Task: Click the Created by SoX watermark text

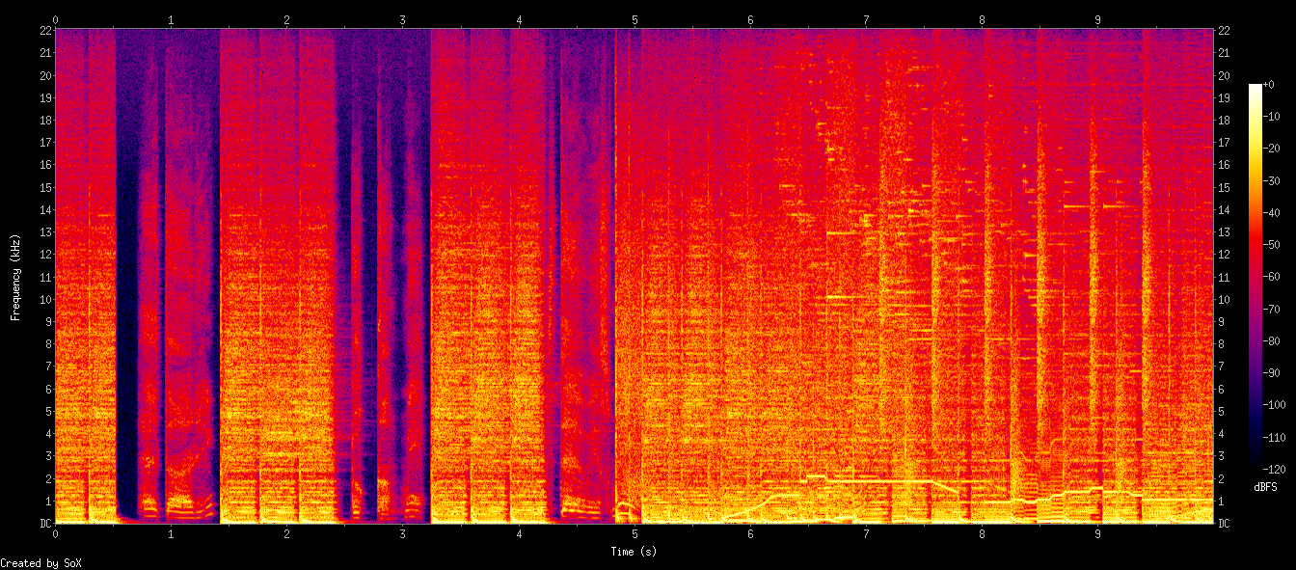Action: pos(41,562)
